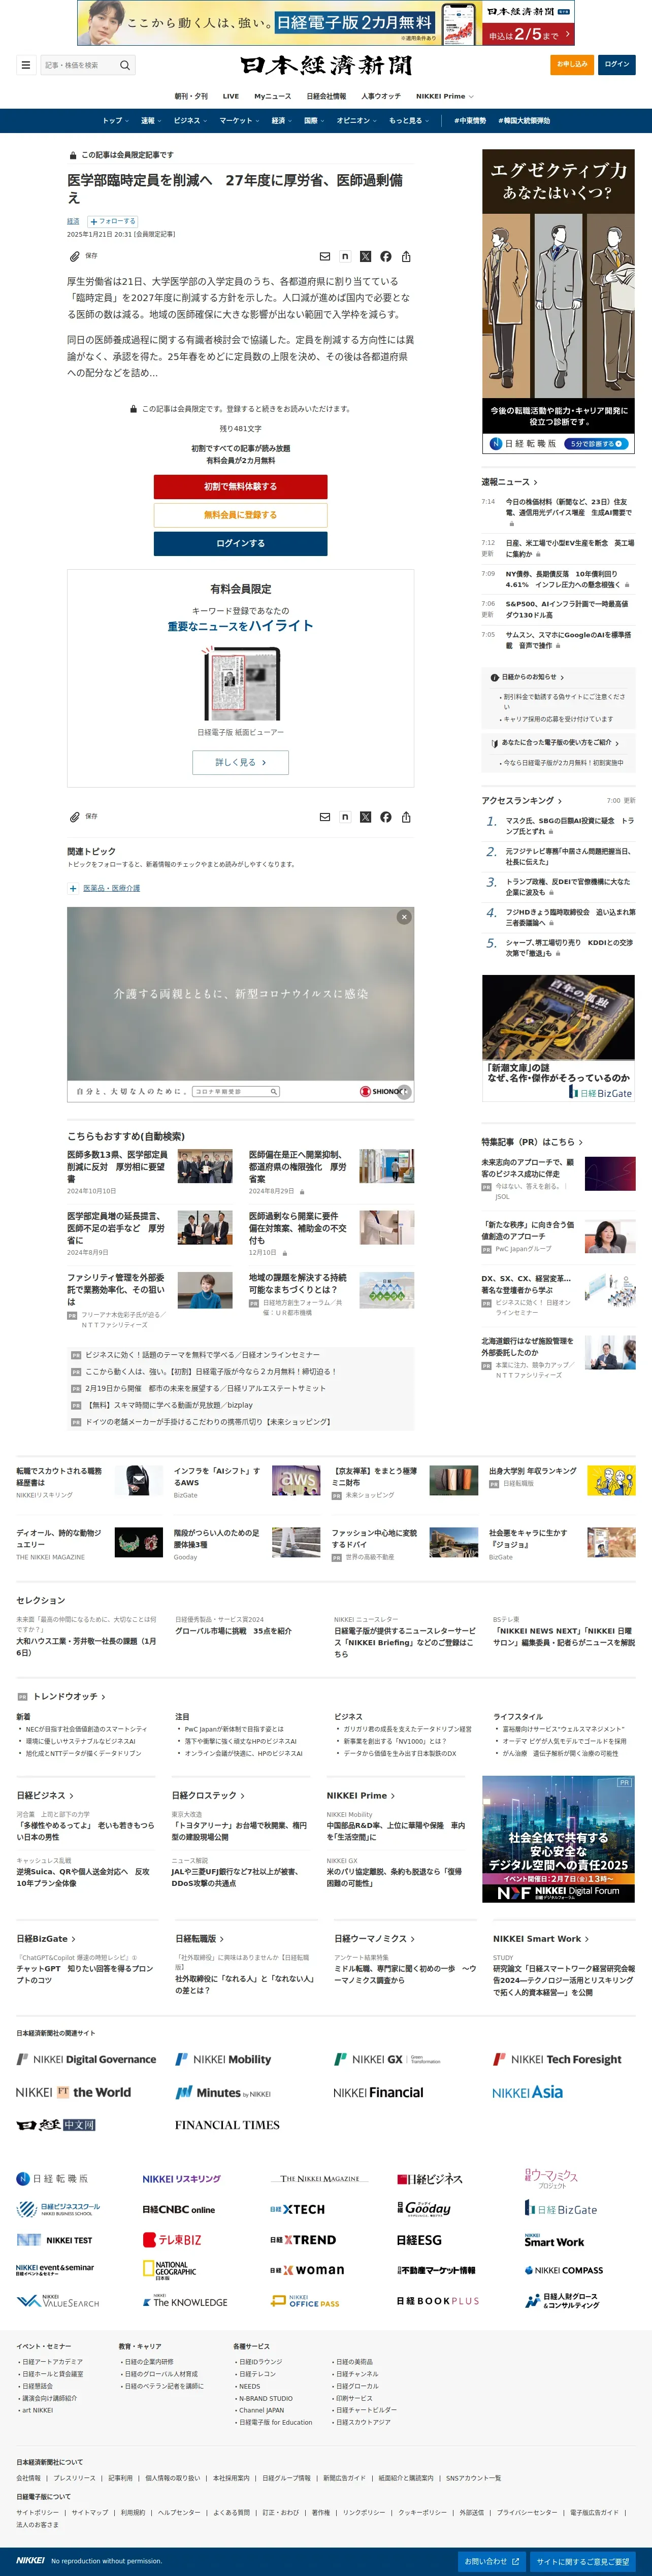Click the NIKKEI Financial logo
The image size is (652, 2576).
point(378,2092)
